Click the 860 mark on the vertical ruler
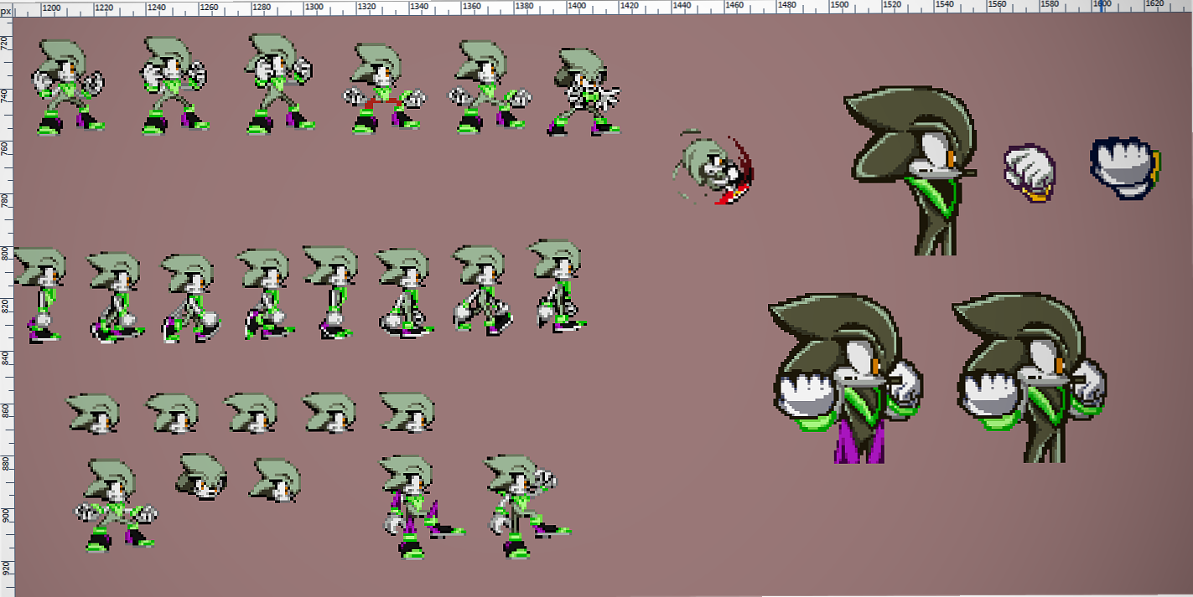Screen dimensions: 1193x597 point(6,411)
